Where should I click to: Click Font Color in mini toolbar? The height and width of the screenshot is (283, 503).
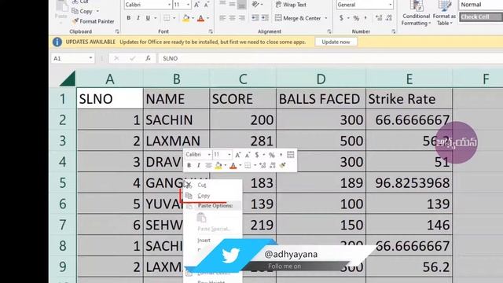[x=233, y=166]
